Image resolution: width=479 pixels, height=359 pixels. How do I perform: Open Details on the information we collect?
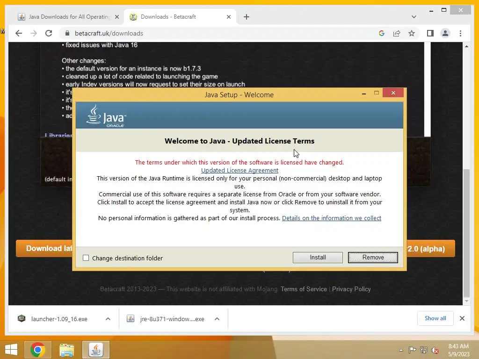click(332, 218)
